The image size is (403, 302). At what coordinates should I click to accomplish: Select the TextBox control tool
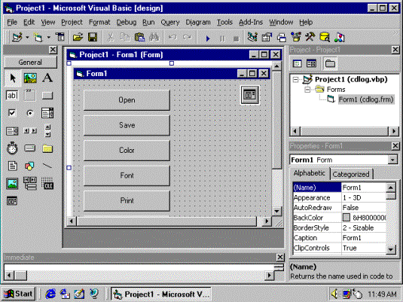[12, 96]
